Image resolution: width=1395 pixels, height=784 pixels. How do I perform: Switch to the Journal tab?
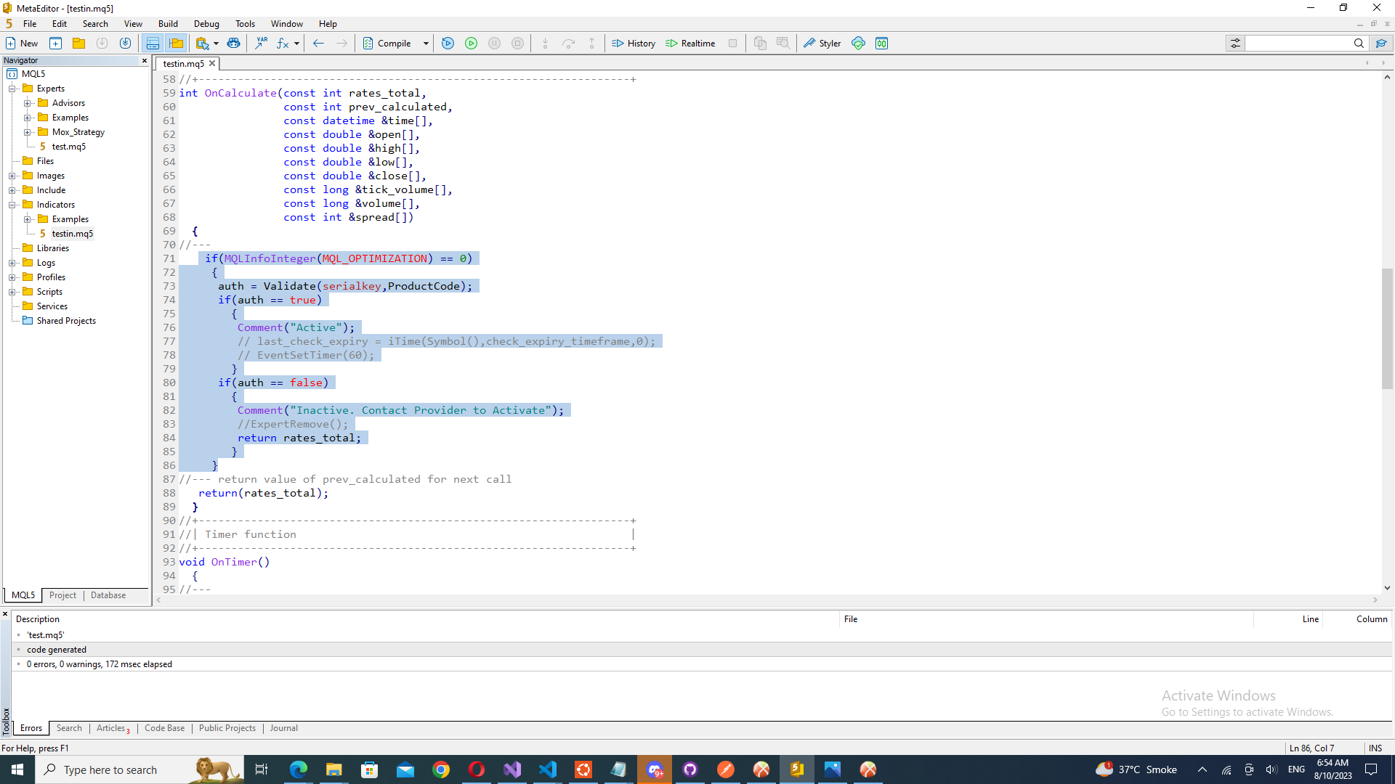(x=283, y=728)
